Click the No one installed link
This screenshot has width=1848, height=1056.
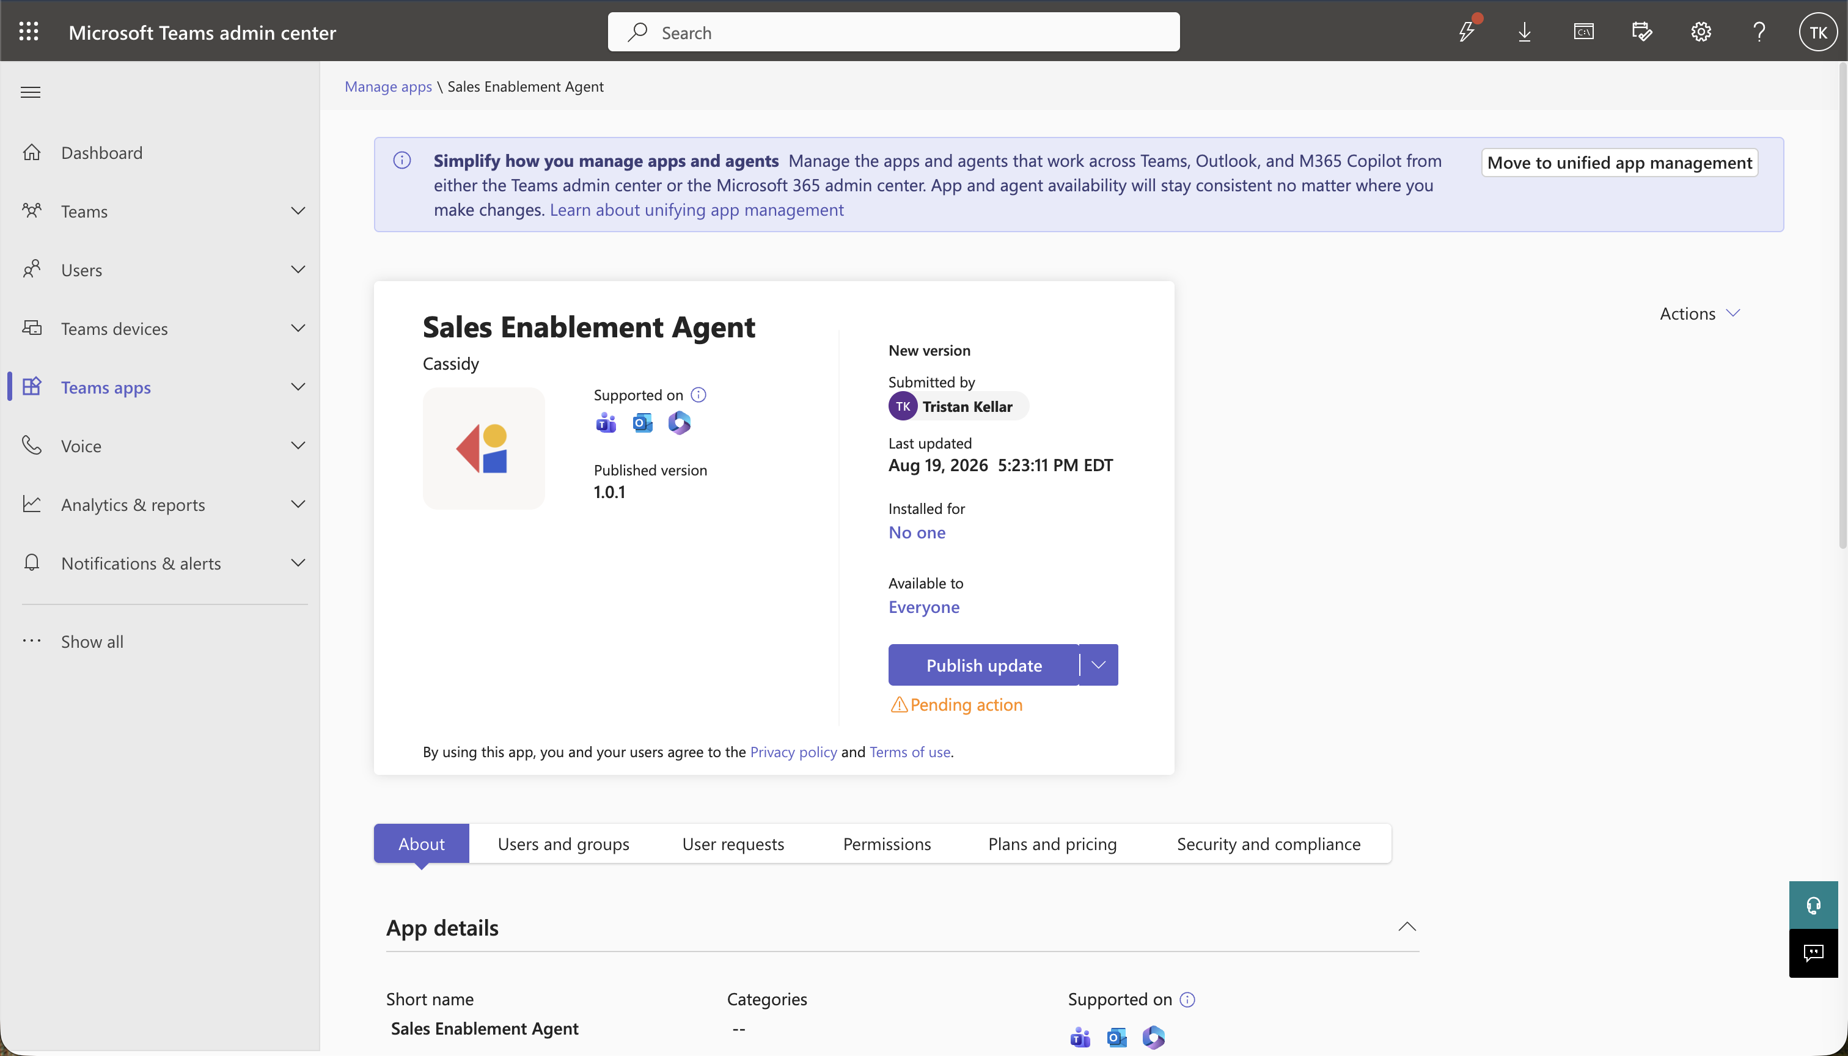point(917,532)
